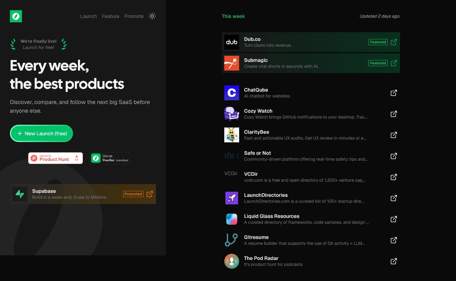Open the Launch menu item
Image resolution: width=456 pixels, height=281 pixels.
point(88,16)
